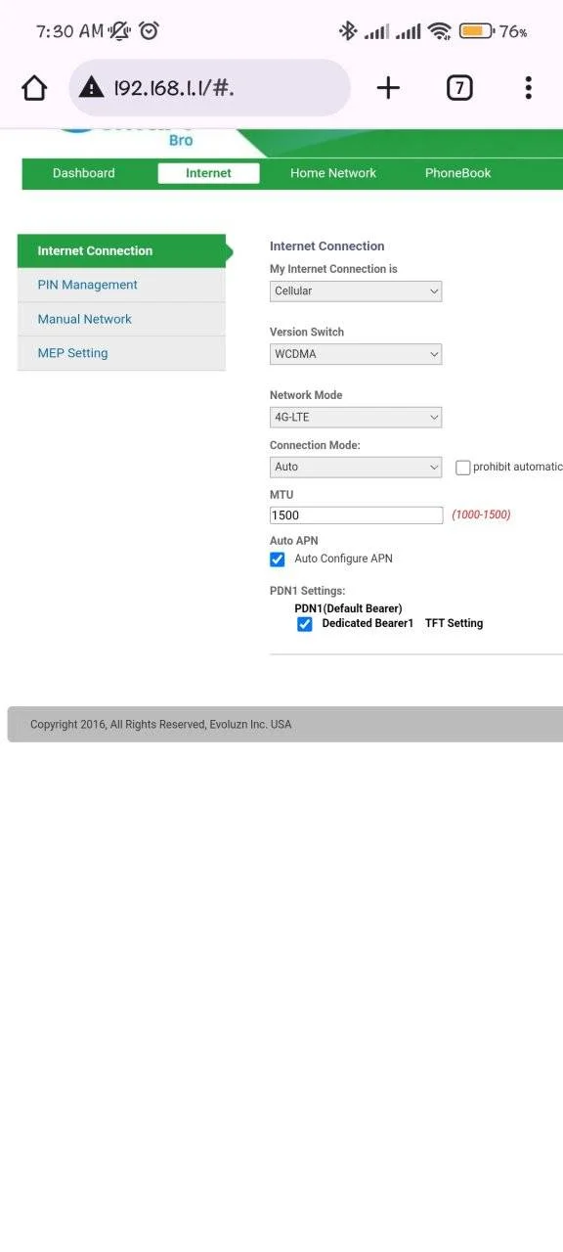Tap the browser home icon
The height and width of the screenshot is (1252, 563).
34,88
